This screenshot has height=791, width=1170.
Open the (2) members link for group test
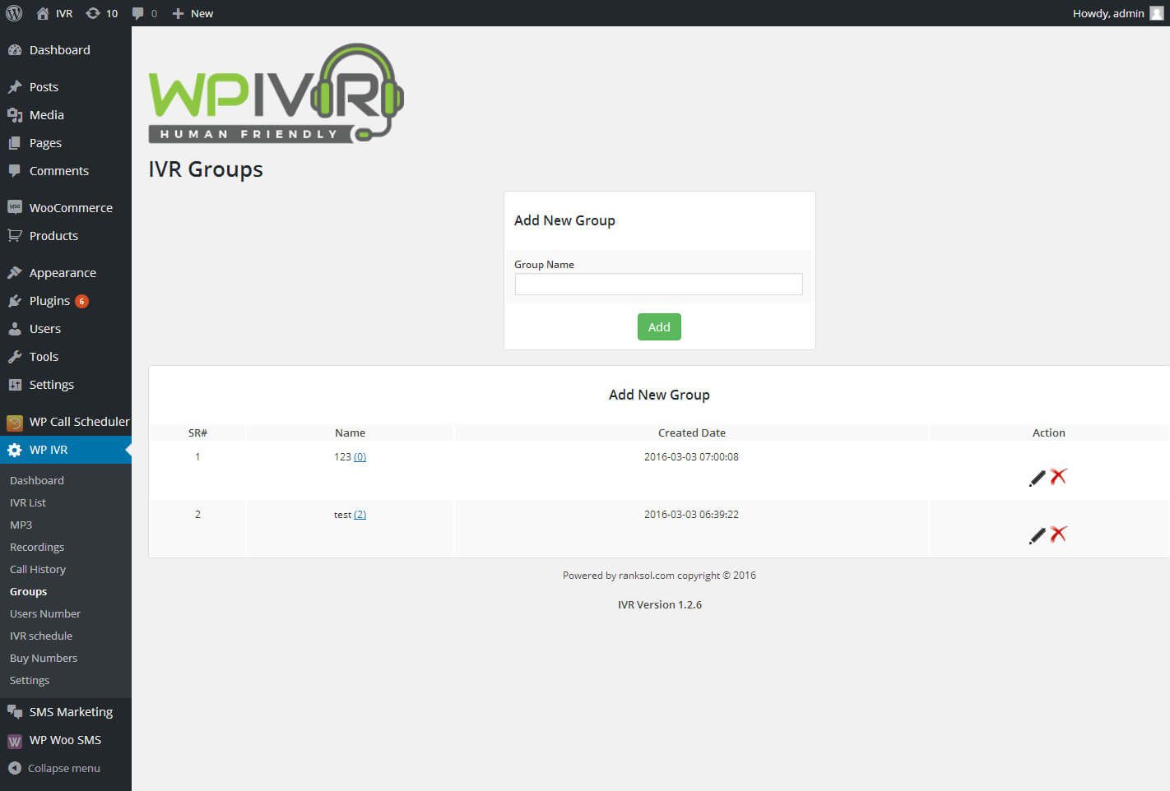click(x=360, y=515)
